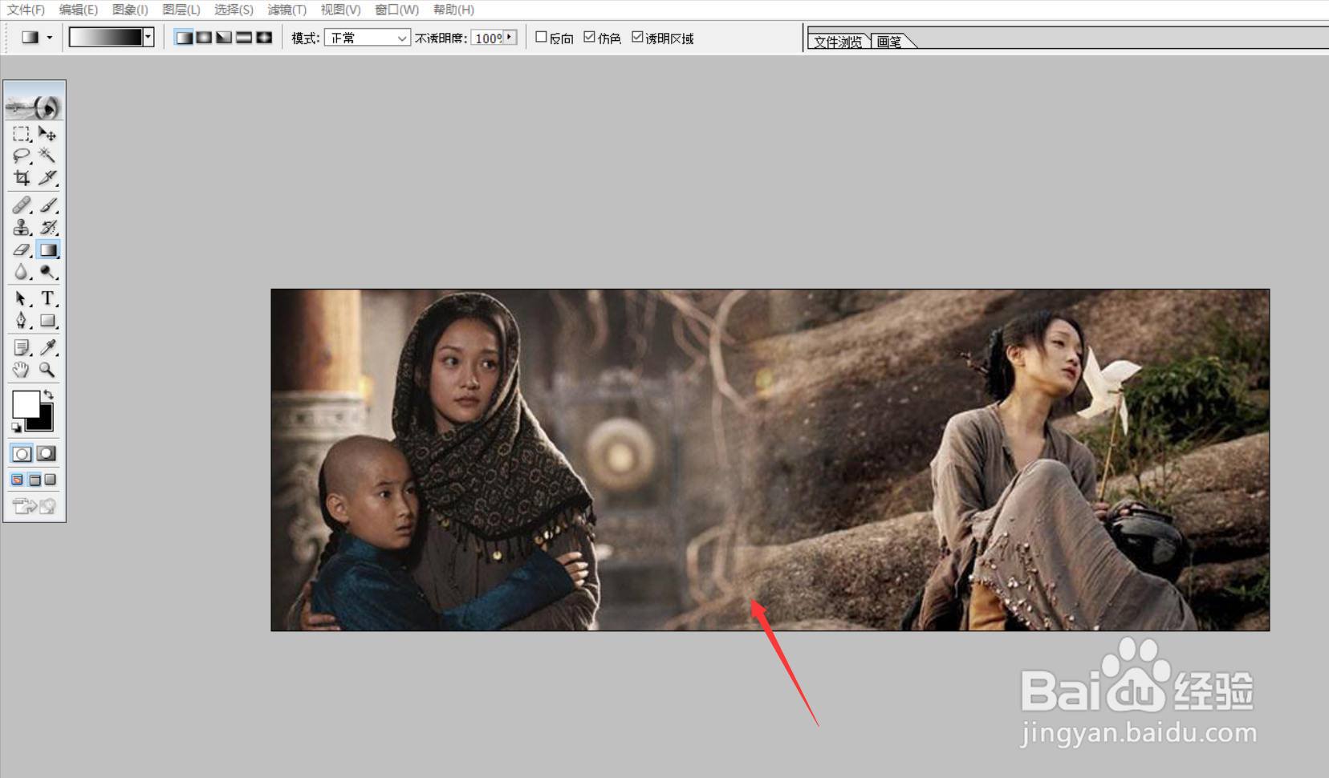Select the Lasso tool
Viewport: 1329px width, 778px height.
(22, 156)
